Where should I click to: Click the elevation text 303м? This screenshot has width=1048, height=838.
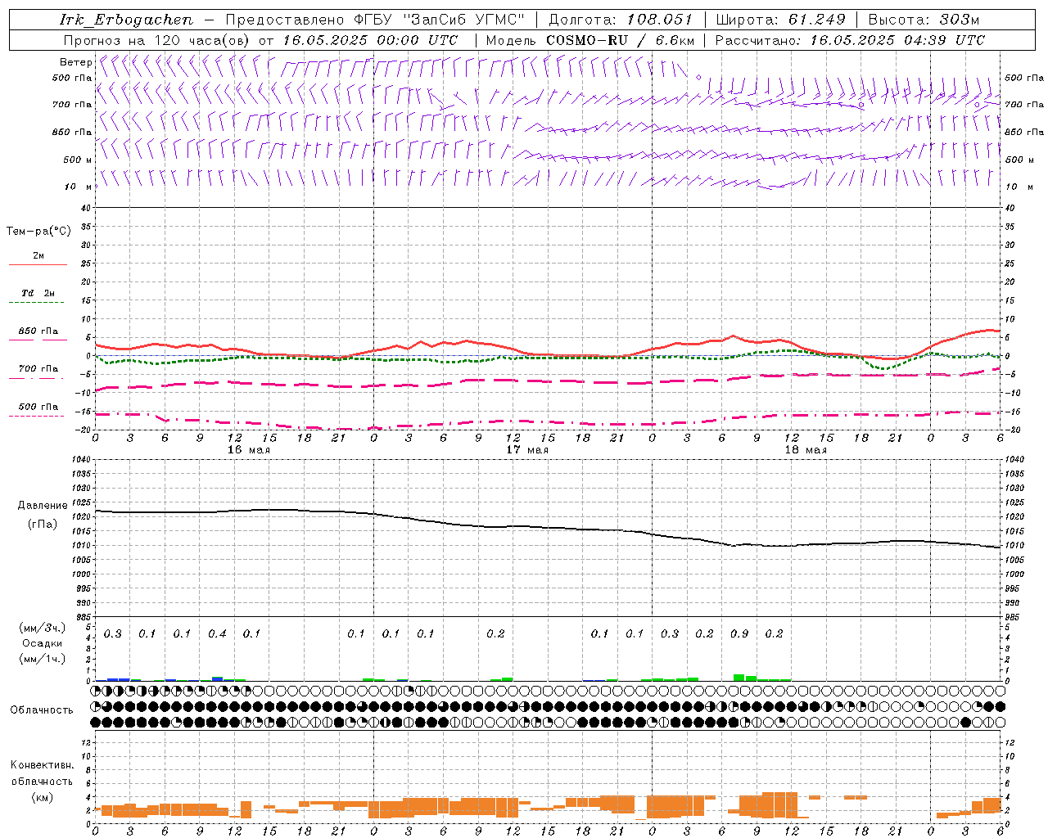[x=960, y=20]
